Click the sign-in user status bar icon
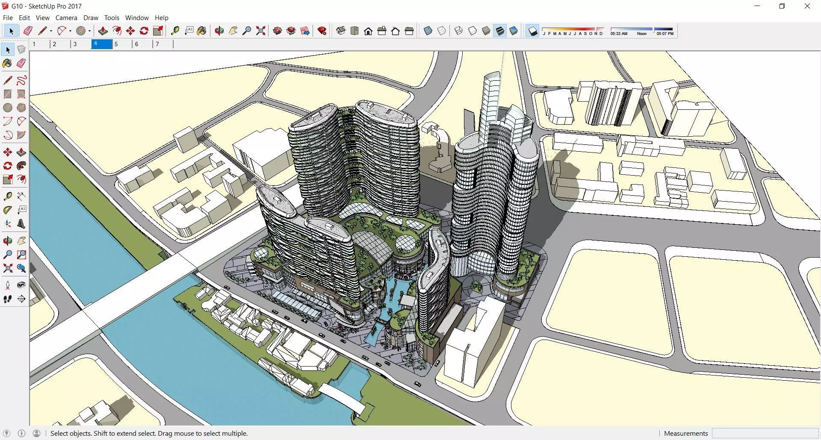Screen dimensions: 821x440 pos(37,433)
